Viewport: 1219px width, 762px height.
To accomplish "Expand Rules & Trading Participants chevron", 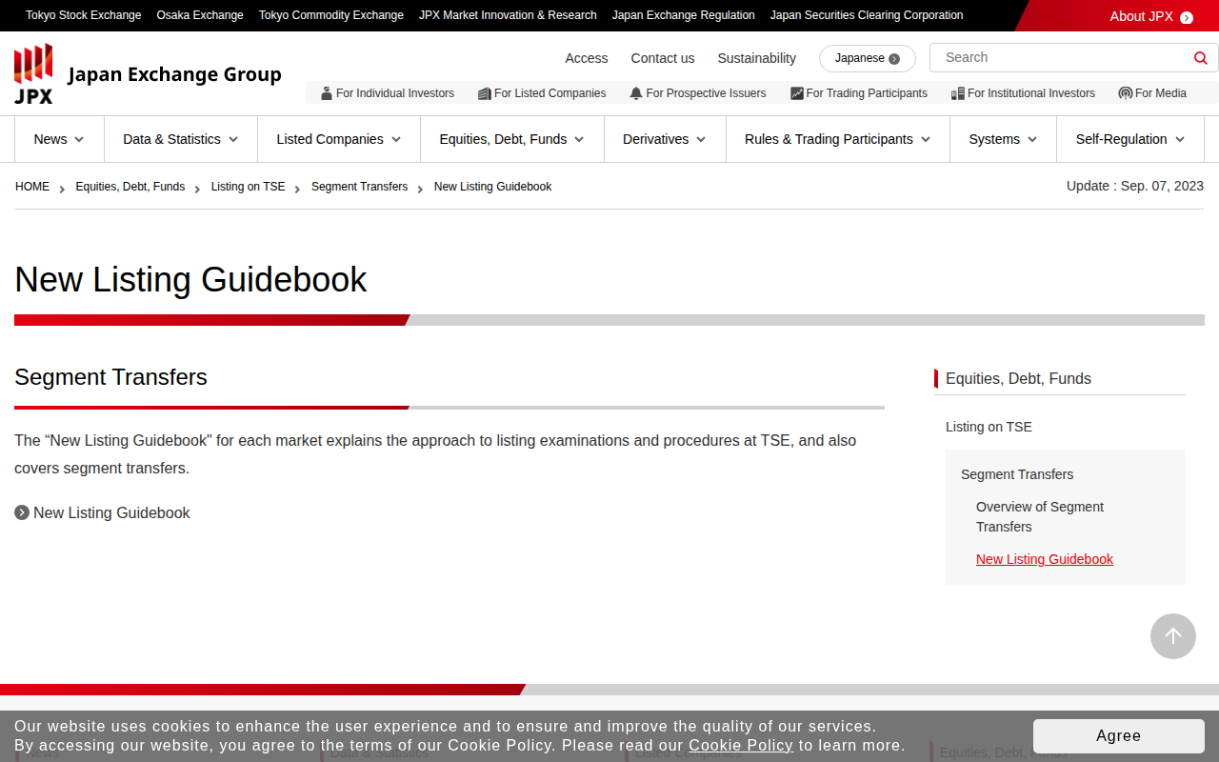I will pos(925,139).
